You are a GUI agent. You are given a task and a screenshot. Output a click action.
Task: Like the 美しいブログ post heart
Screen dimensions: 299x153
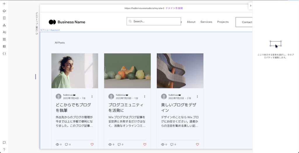[197, 145]
